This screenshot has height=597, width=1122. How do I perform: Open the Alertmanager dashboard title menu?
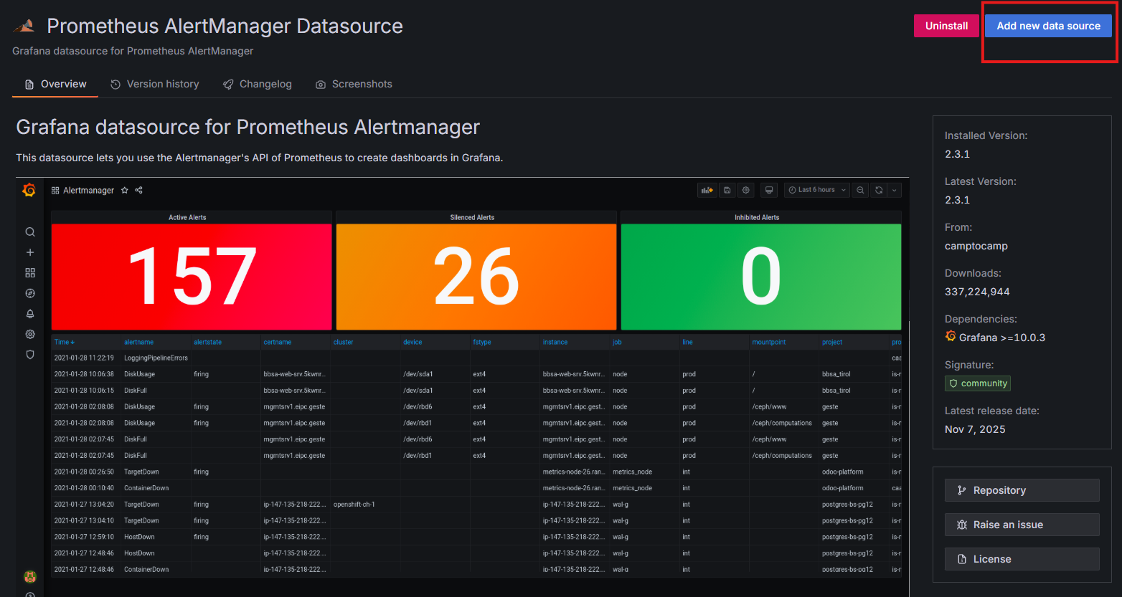[88, 191]
